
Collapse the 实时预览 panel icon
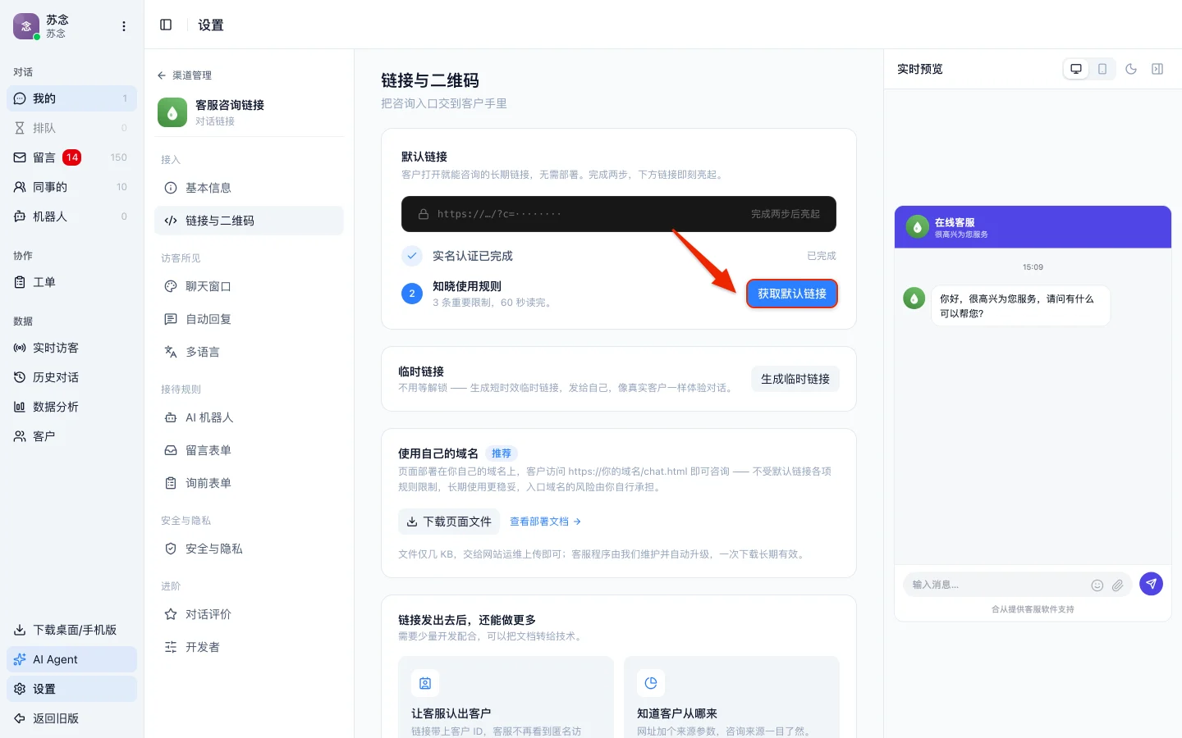pos(1157,69)
